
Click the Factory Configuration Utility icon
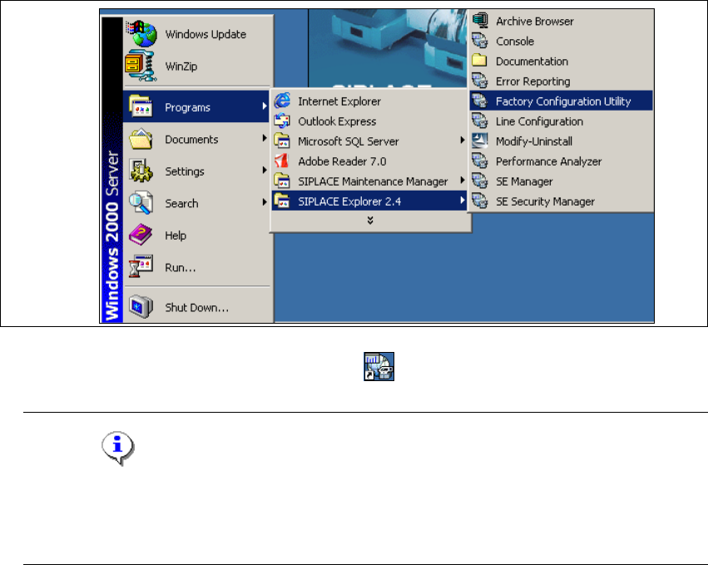coord(480,101)
